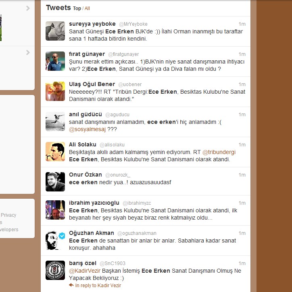Viewport: 292px width, 292px height.
Task: Select tweet text 'ece erken nedir yua..! azuazusauudasf'
Action: pyautogui.click(x=120, y=182)
